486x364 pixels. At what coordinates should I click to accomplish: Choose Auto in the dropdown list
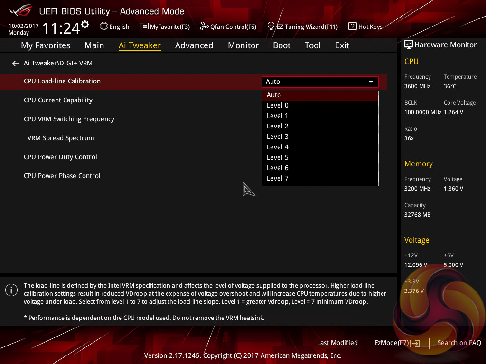pyautogui.click(x=320, y=95)
